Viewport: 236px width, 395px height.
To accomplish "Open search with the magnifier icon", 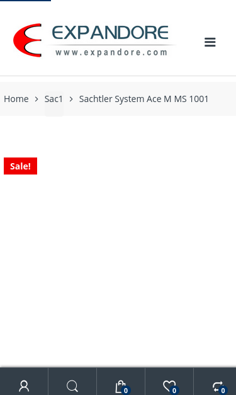I will [x=72, y=386].
